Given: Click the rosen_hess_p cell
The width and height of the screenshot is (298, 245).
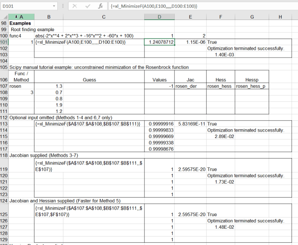Looking at the screenshot, I should [x=251, y=86].
